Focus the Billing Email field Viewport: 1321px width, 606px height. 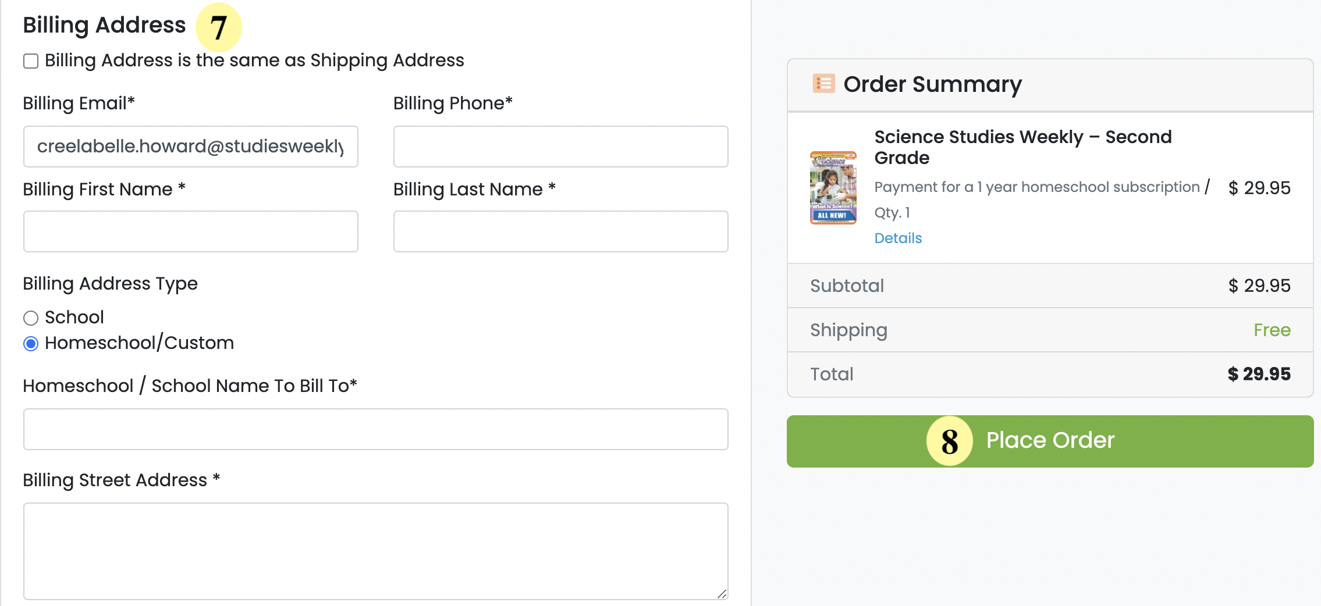191,147
